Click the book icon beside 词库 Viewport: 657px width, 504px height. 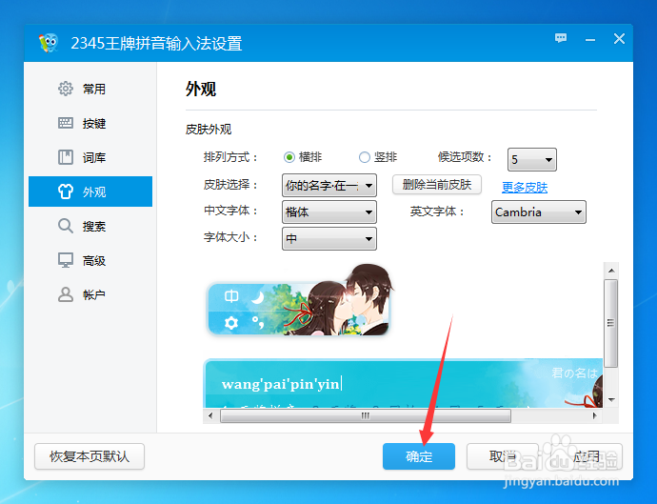(66, 157)
